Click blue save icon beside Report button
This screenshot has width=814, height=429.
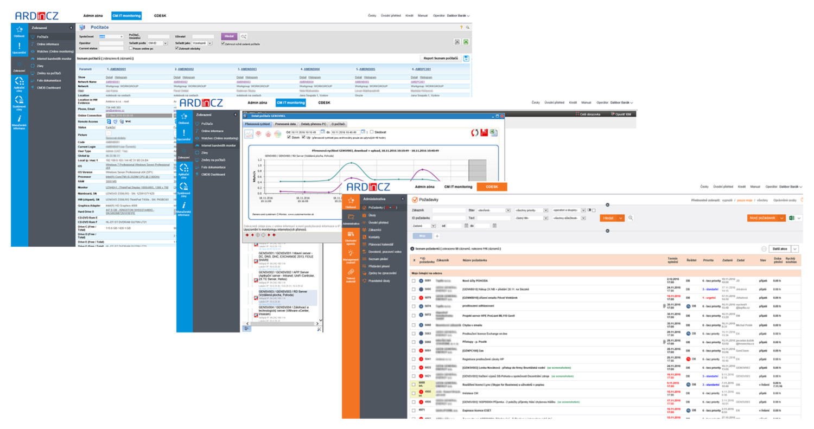[466, 58]
